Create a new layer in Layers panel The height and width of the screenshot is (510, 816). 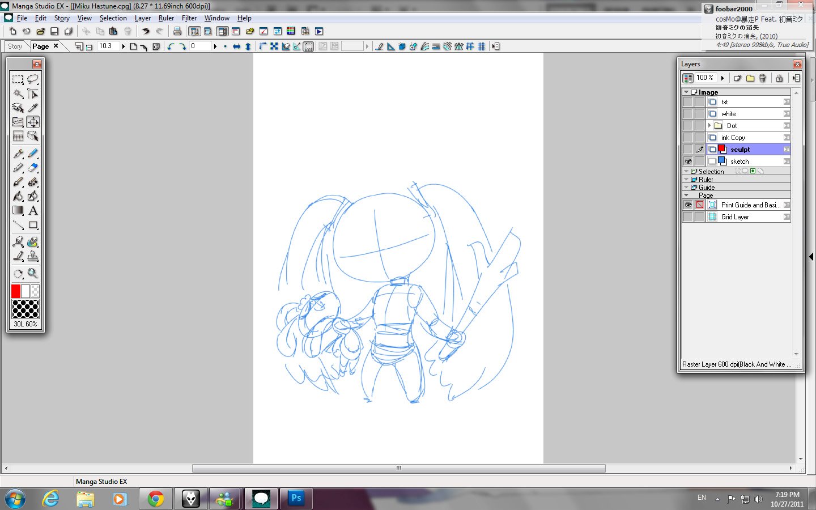click(x=737, y=78)
